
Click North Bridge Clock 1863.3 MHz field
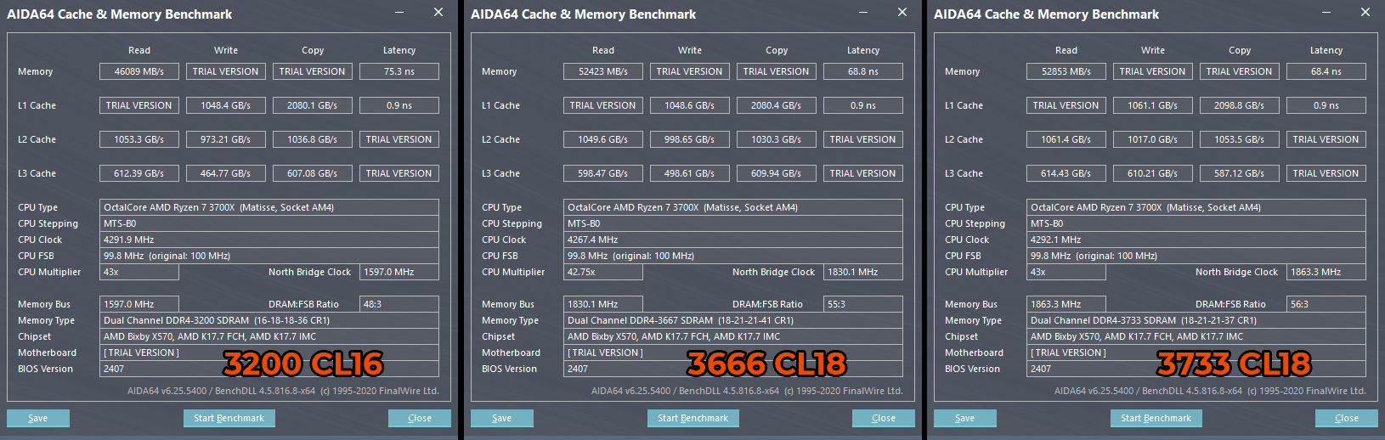[1326, 272]
